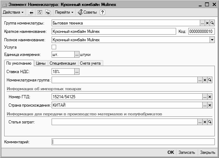Viewport: 219px width, 158px height.
Task: Open lookup for Группа номенклатуры field
Action: pos(202,23)
